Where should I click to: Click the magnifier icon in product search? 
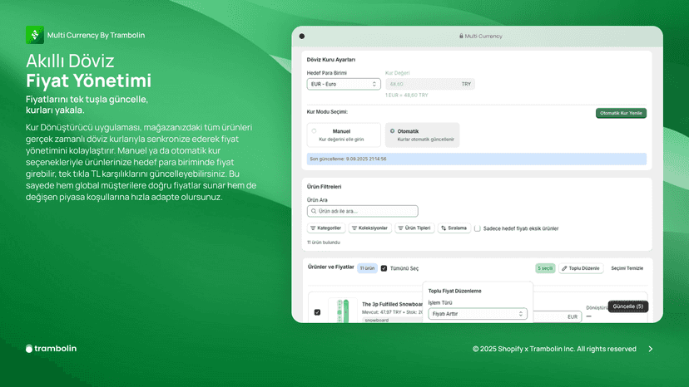314,211
